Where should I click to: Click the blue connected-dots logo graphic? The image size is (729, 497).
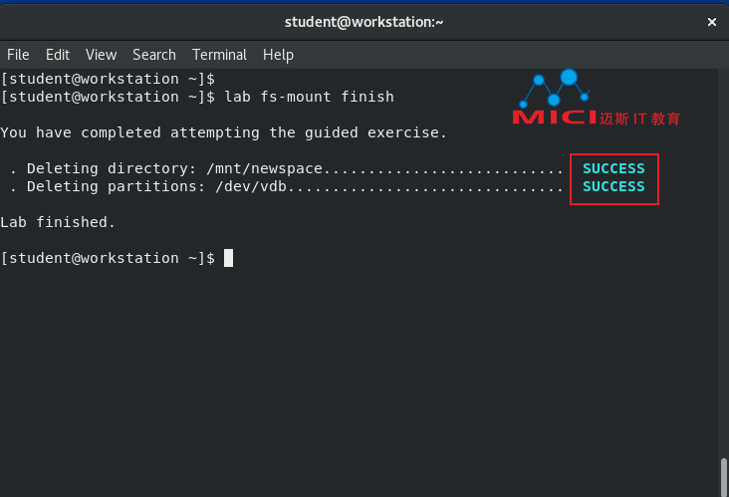554,89
